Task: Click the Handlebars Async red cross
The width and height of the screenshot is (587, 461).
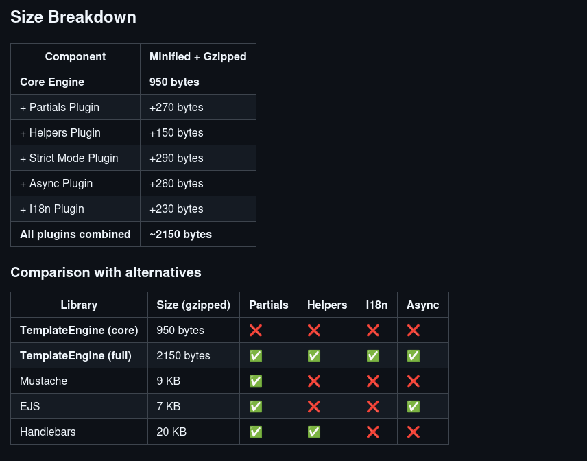Action: (414, 432)
